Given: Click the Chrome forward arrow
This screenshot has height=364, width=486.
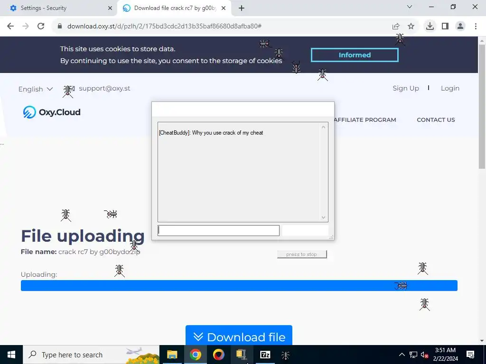Looking at the screenshot, I should [26, 27].
